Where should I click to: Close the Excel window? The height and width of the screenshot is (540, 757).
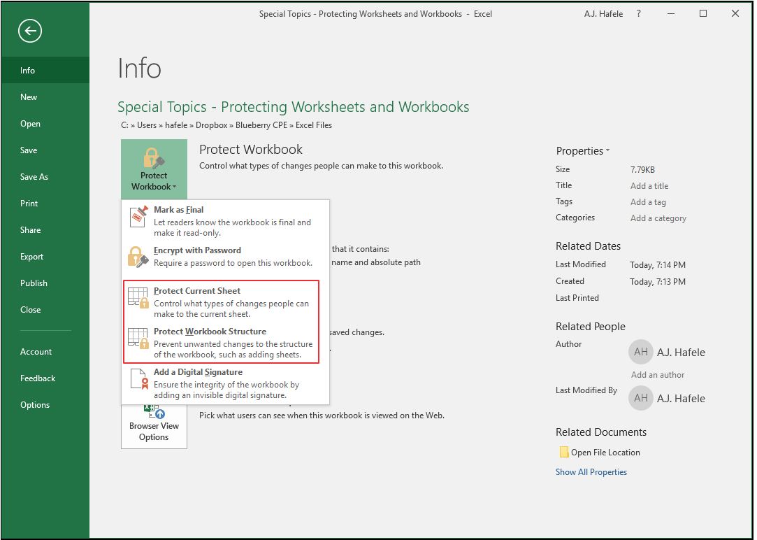point(735,13)
